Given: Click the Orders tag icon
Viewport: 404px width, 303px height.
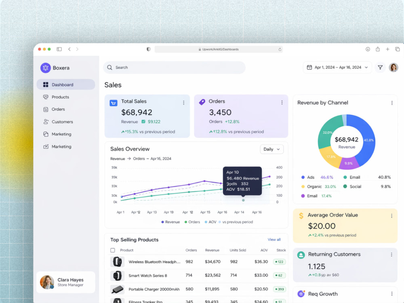Looking at the screenshot, I should coord(202,102).
